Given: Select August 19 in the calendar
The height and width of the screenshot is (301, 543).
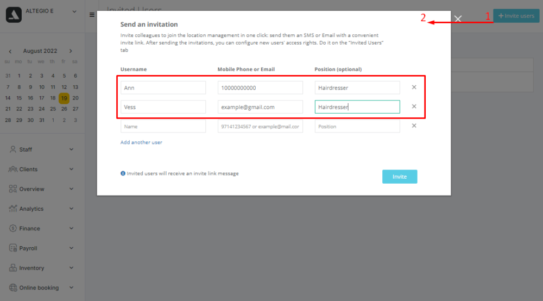Looking at the screenshot, I should 64,98.
